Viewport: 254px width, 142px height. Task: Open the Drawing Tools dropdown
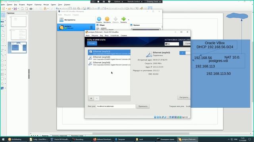[x=154, y=2]
